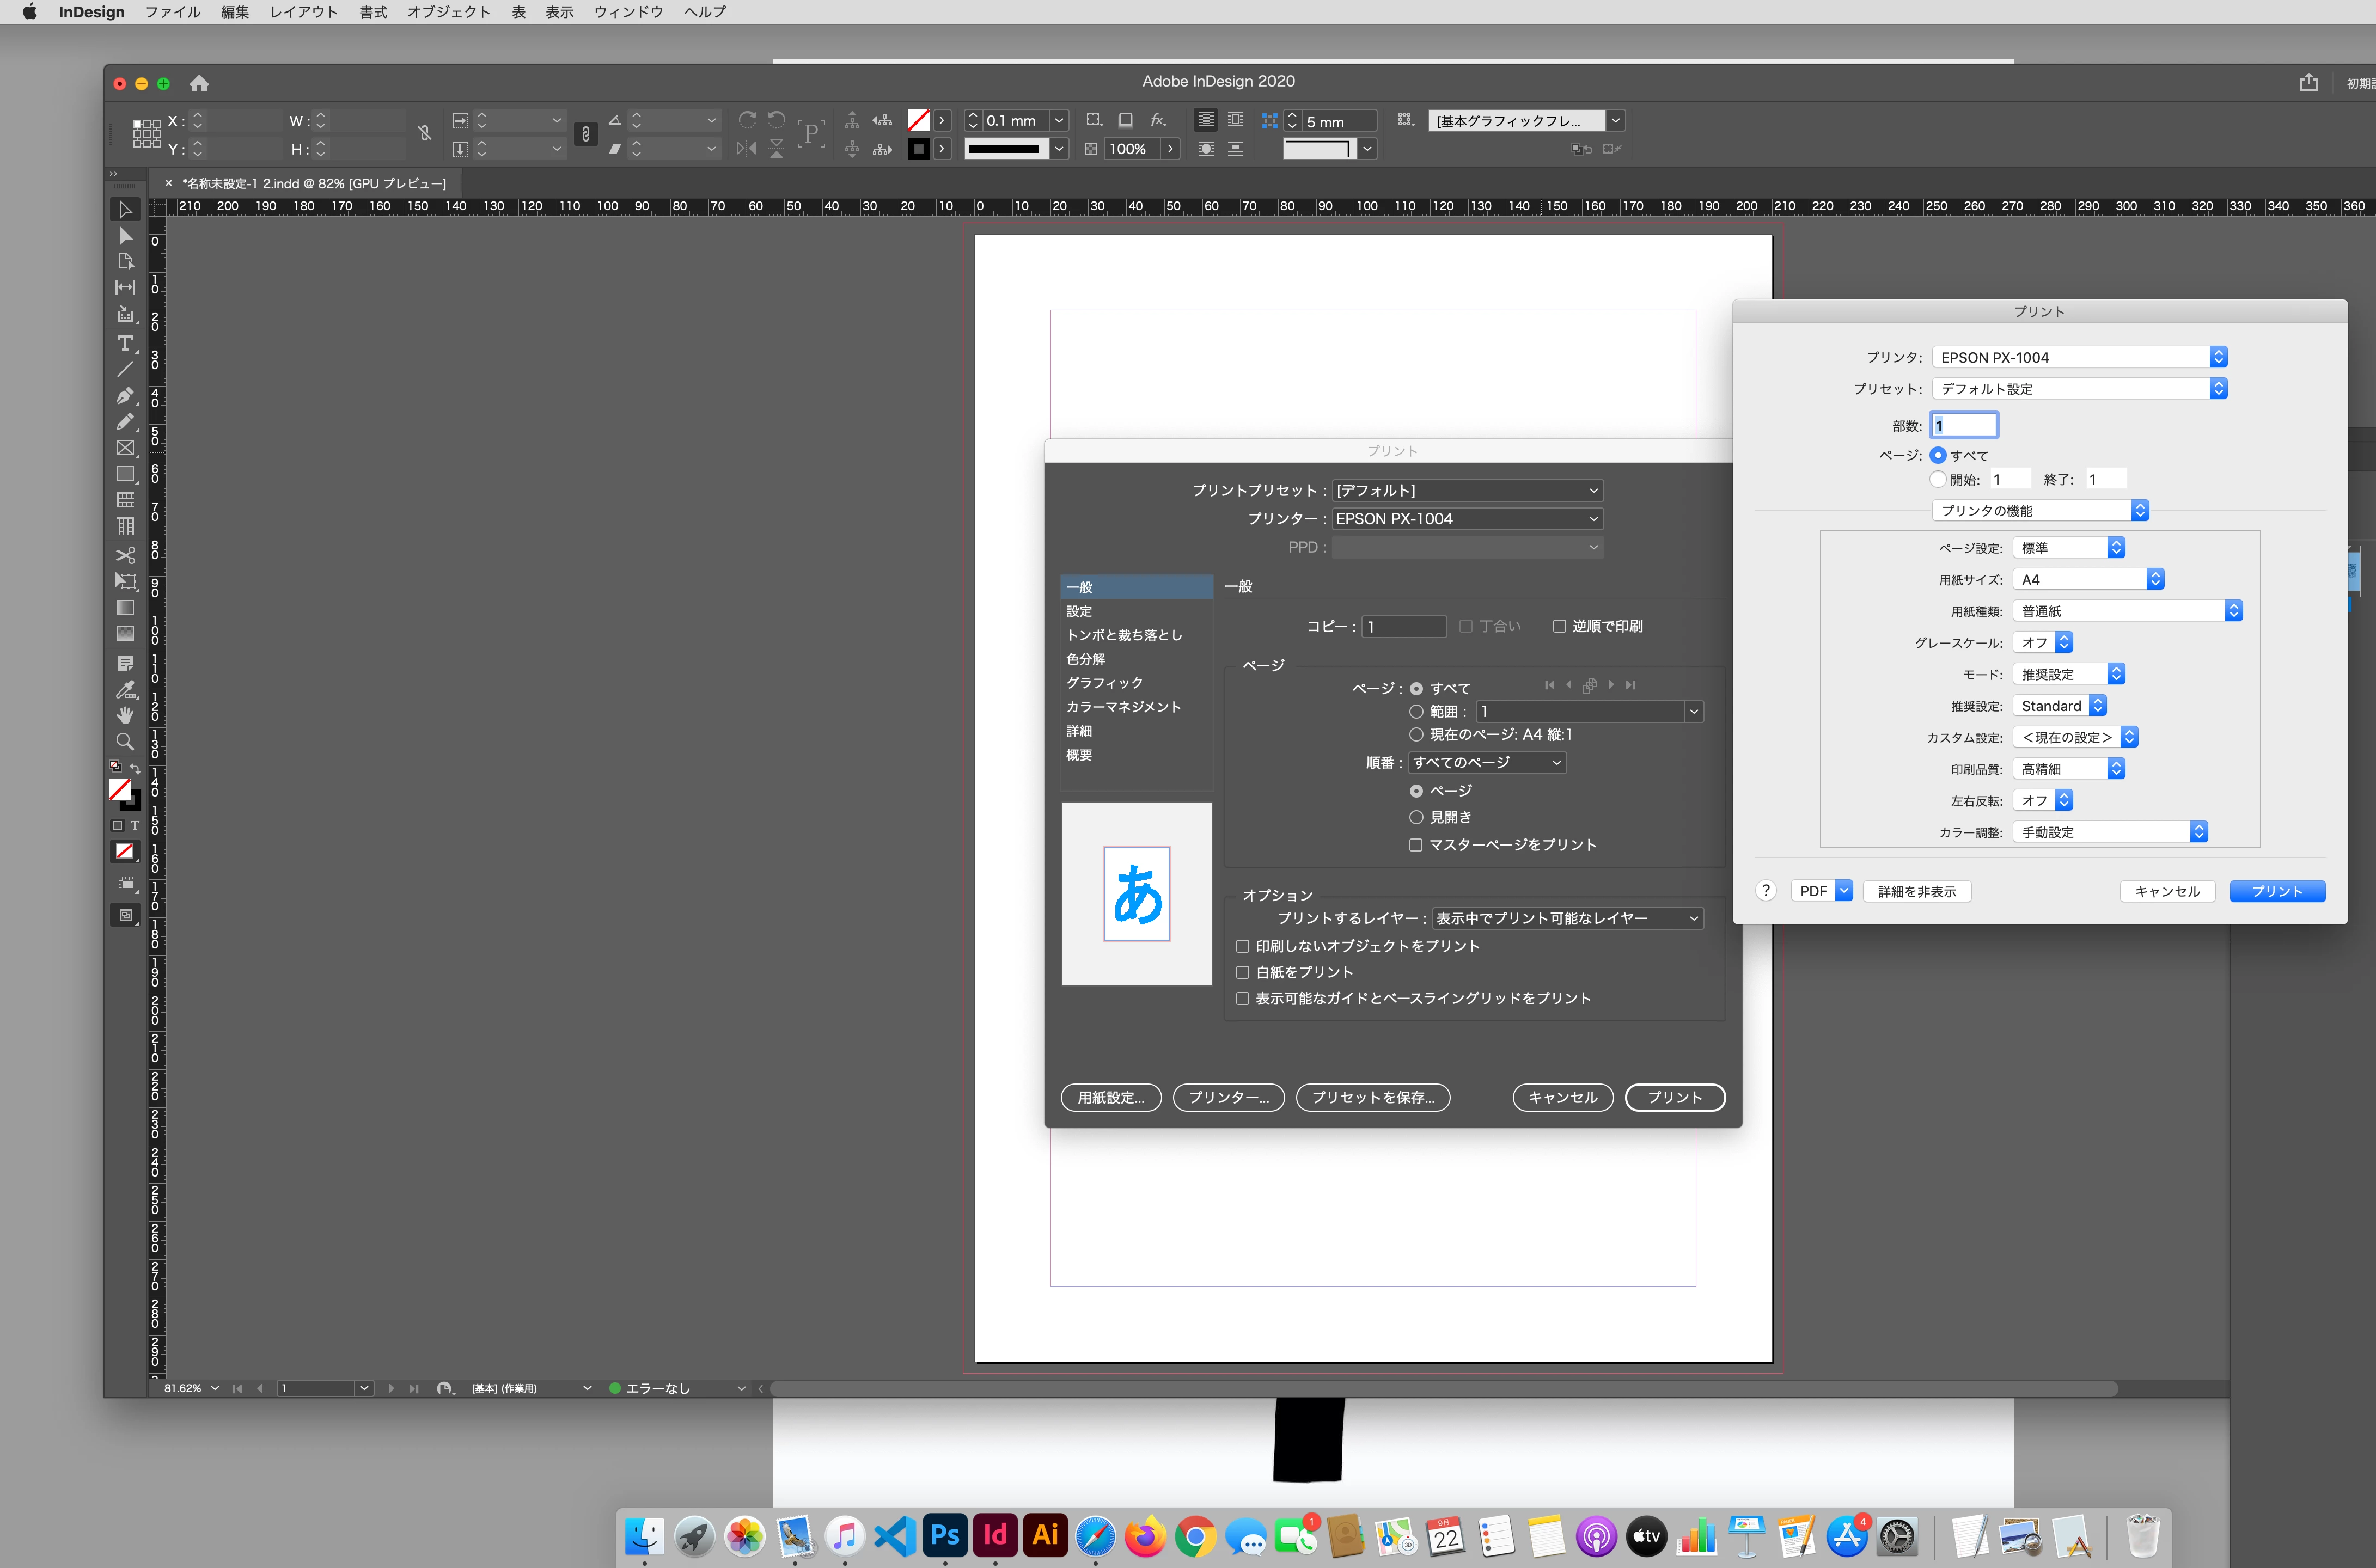The width and height of the screenshot is (2376, 1568).
Task: Expand the プリントプリセット dropdown
Action: (1467, 490)
